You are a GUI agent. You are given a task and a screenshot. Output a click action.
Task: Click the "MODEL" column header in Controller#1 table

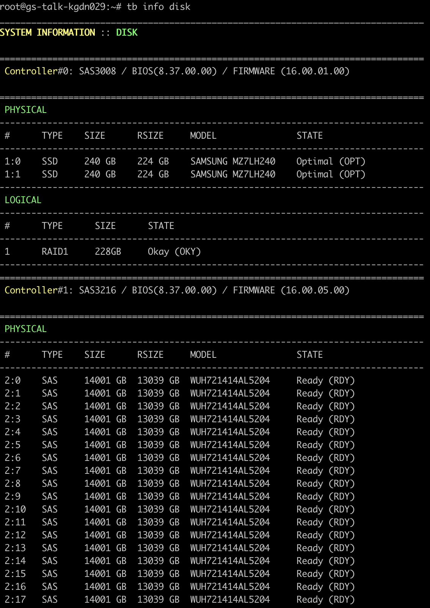click(x=203, y=355)
